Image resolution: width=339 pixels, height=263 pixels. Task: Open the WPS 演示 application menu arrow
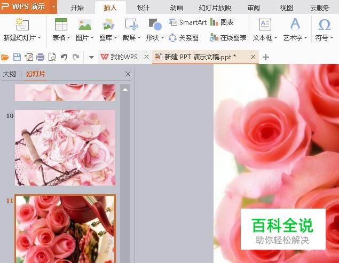pyautogui.click(x=53, y=6)
